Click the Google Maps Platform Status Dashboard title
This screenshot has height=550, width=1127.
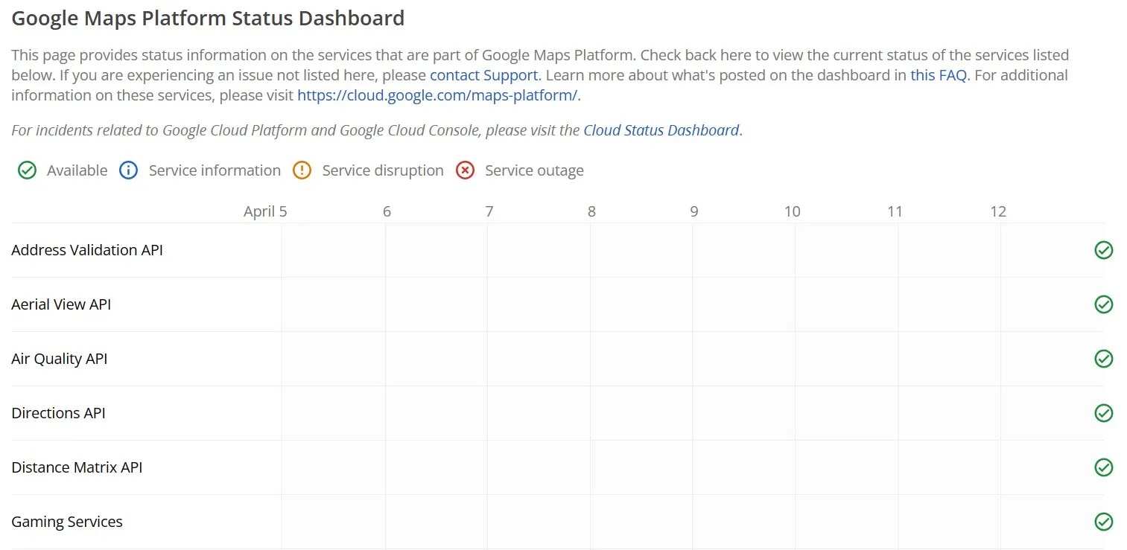pos(208,18)
